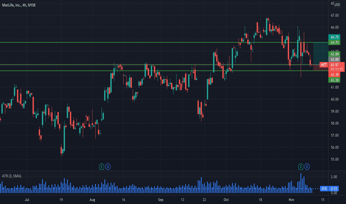
Task: Click the 15 label on time axis
Action: click(x=323, y=200)
